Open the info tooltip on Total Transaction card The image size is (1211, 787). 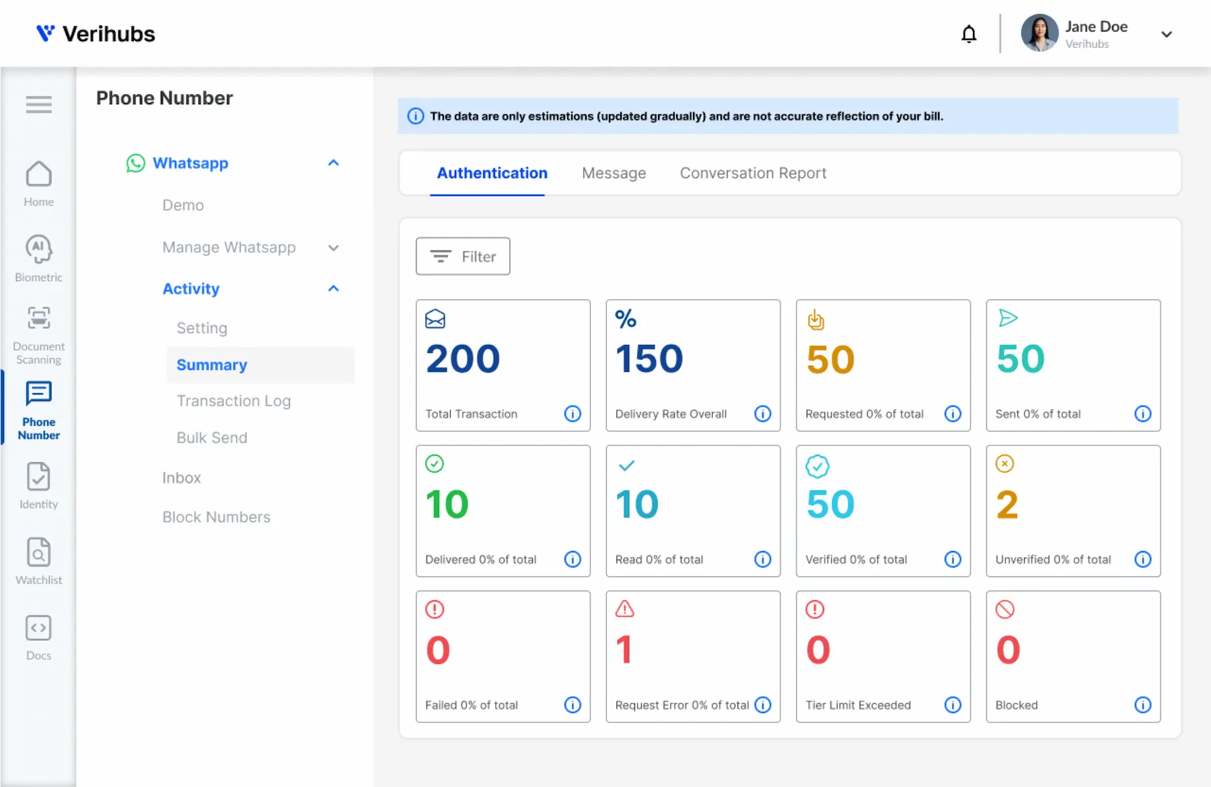(x=573, y=414)
